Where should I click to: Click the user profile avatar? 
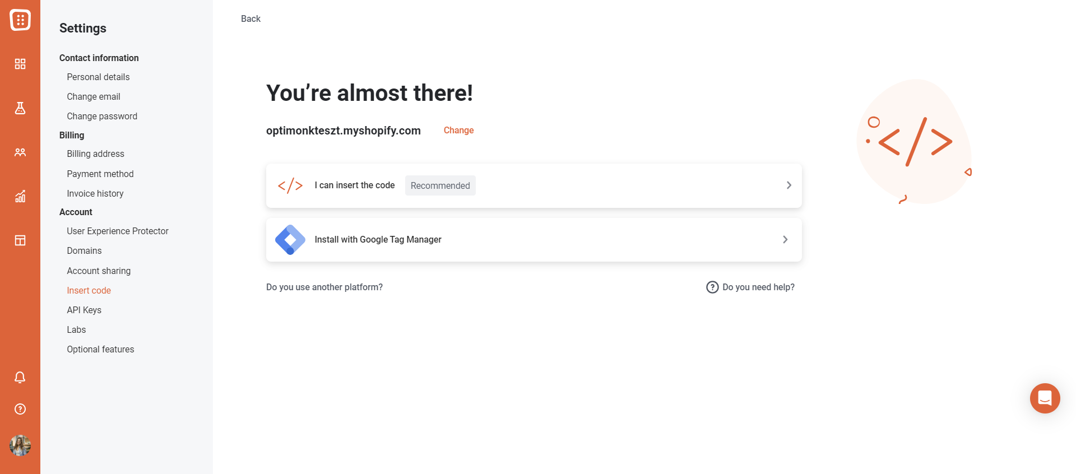pos(20,445)
